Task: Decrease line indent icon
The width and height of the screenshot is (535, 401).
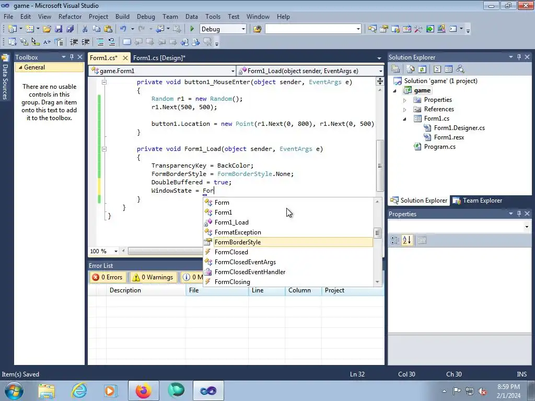Action: [x=74, y=42]
